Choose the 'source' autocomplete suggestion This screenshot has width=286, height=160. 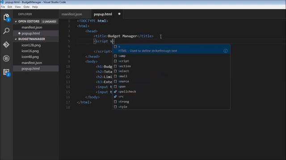[x=171, y=81]
